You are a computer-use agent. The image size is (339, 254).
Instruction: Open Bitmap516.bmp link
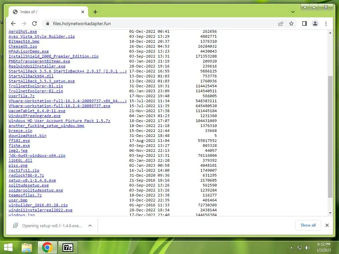[24, 41]
